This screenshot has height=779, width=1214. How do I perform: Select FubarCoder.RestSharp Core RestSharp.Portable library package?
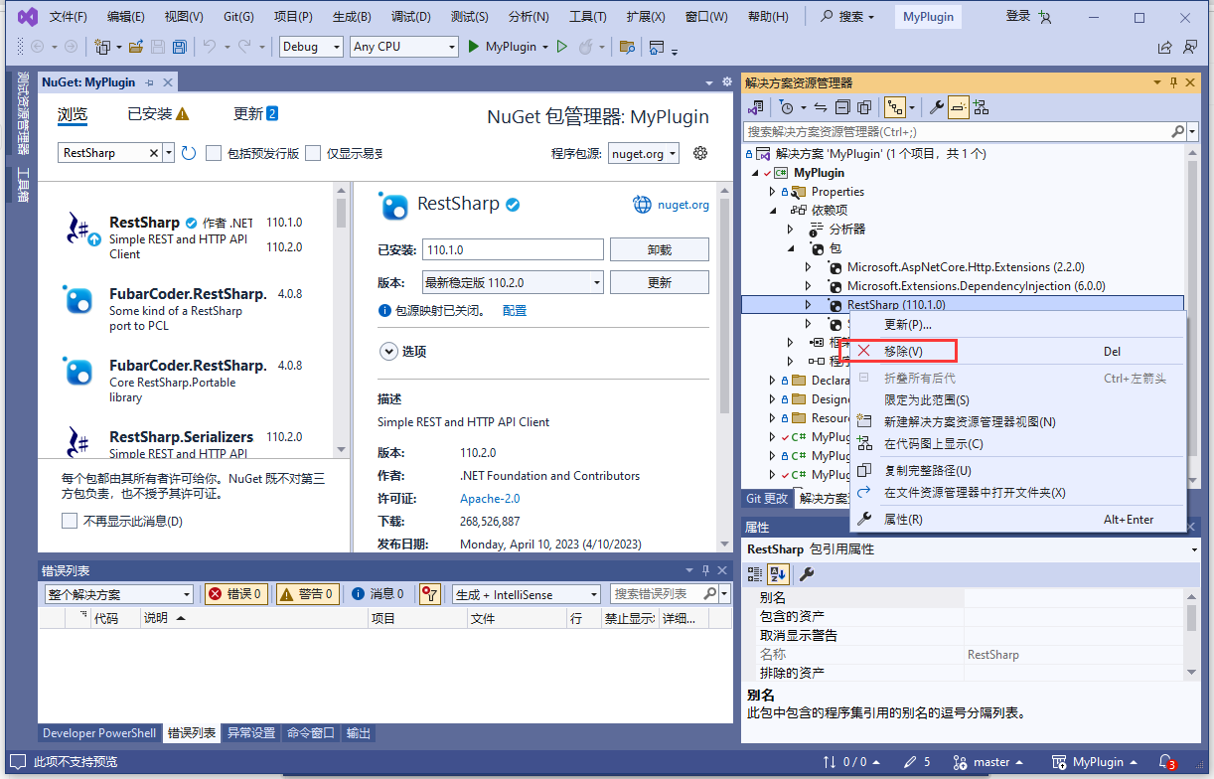tap(184, 381)
